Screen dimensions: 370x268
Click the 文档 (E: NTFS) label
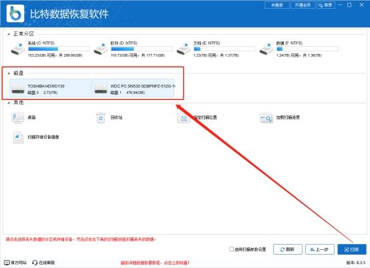click(206, 43)
